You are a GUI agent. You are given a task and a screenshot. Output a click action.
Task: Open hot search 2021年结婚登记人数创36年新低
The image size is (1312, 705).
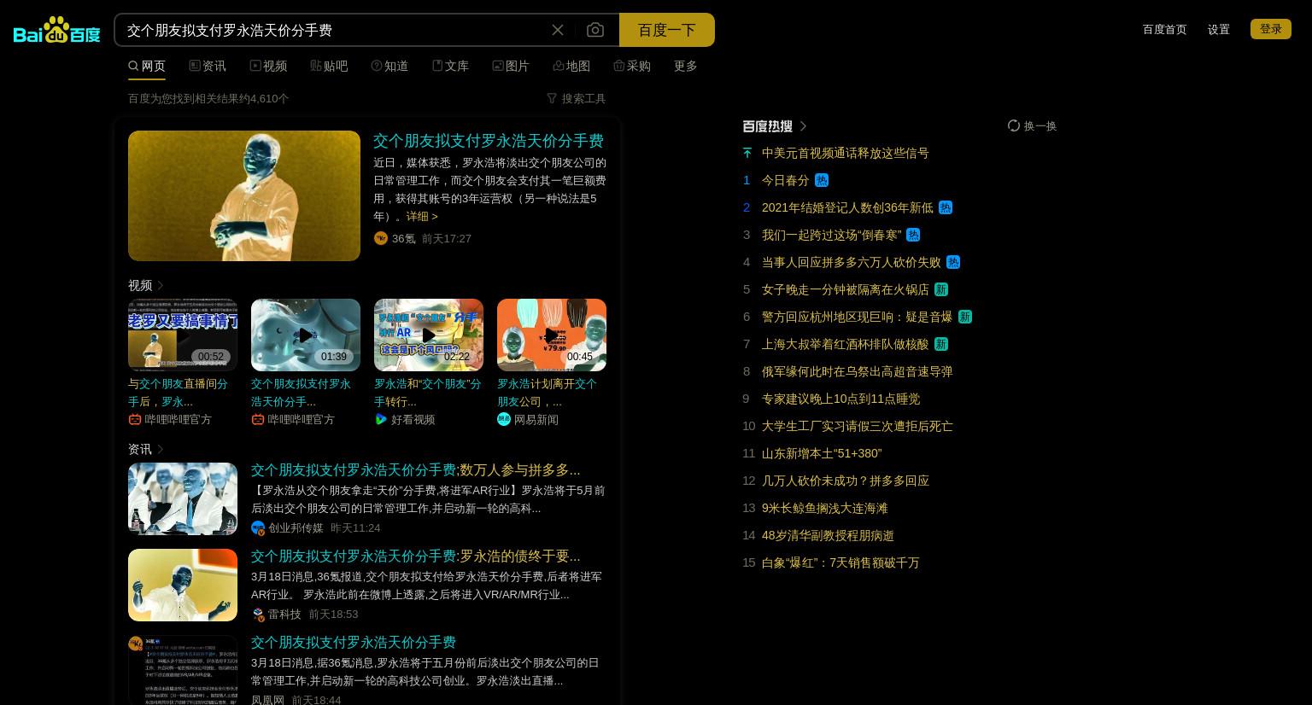(847, 207)
